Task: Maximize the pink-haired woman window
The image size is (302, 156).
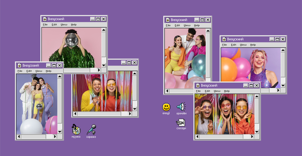Action: pyautogui.click(x=277, y=39)
